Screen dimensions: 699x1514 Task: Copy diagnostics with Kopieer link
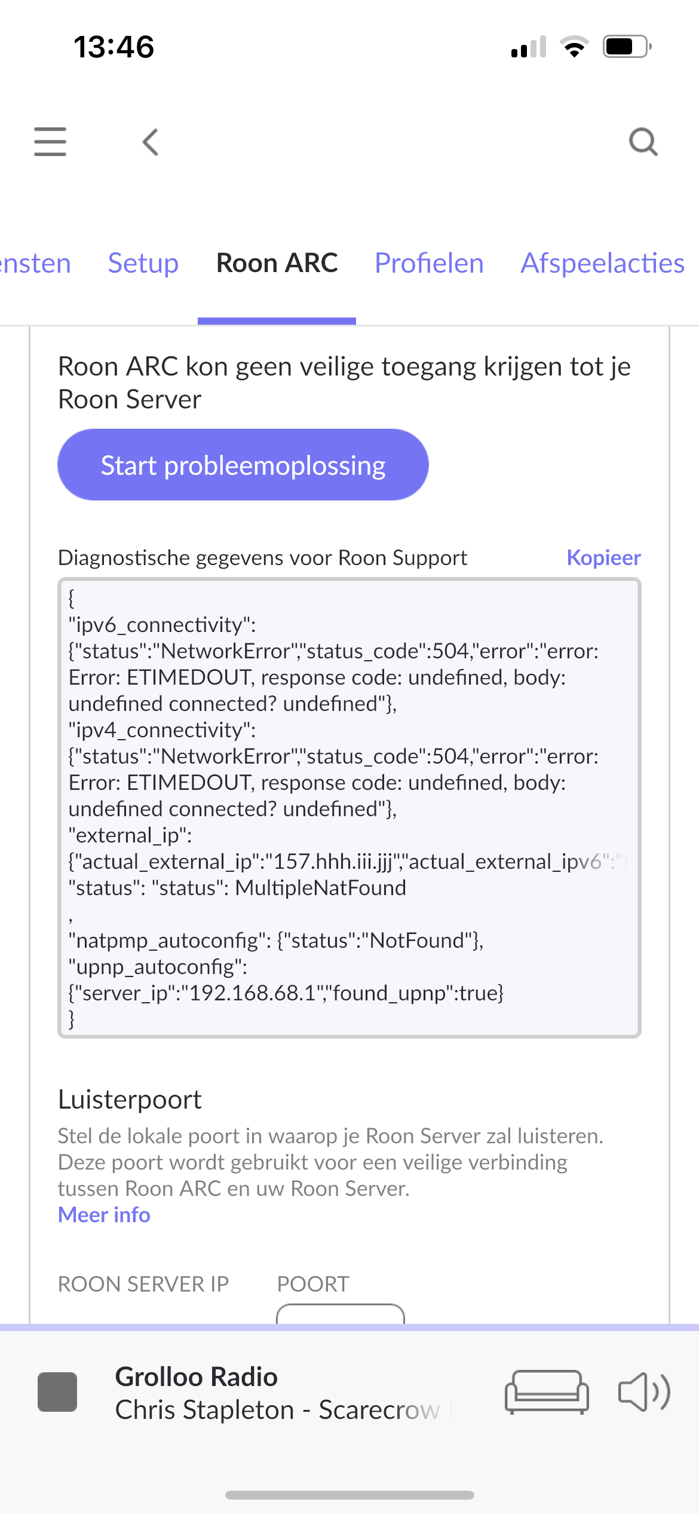coord(603,557)
